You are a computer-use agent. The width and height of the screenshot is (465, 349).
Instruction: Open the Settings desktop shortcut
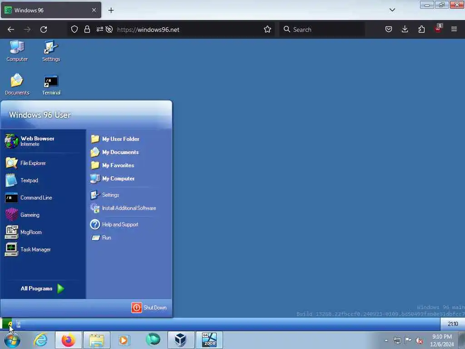click(x=51, y=51)
